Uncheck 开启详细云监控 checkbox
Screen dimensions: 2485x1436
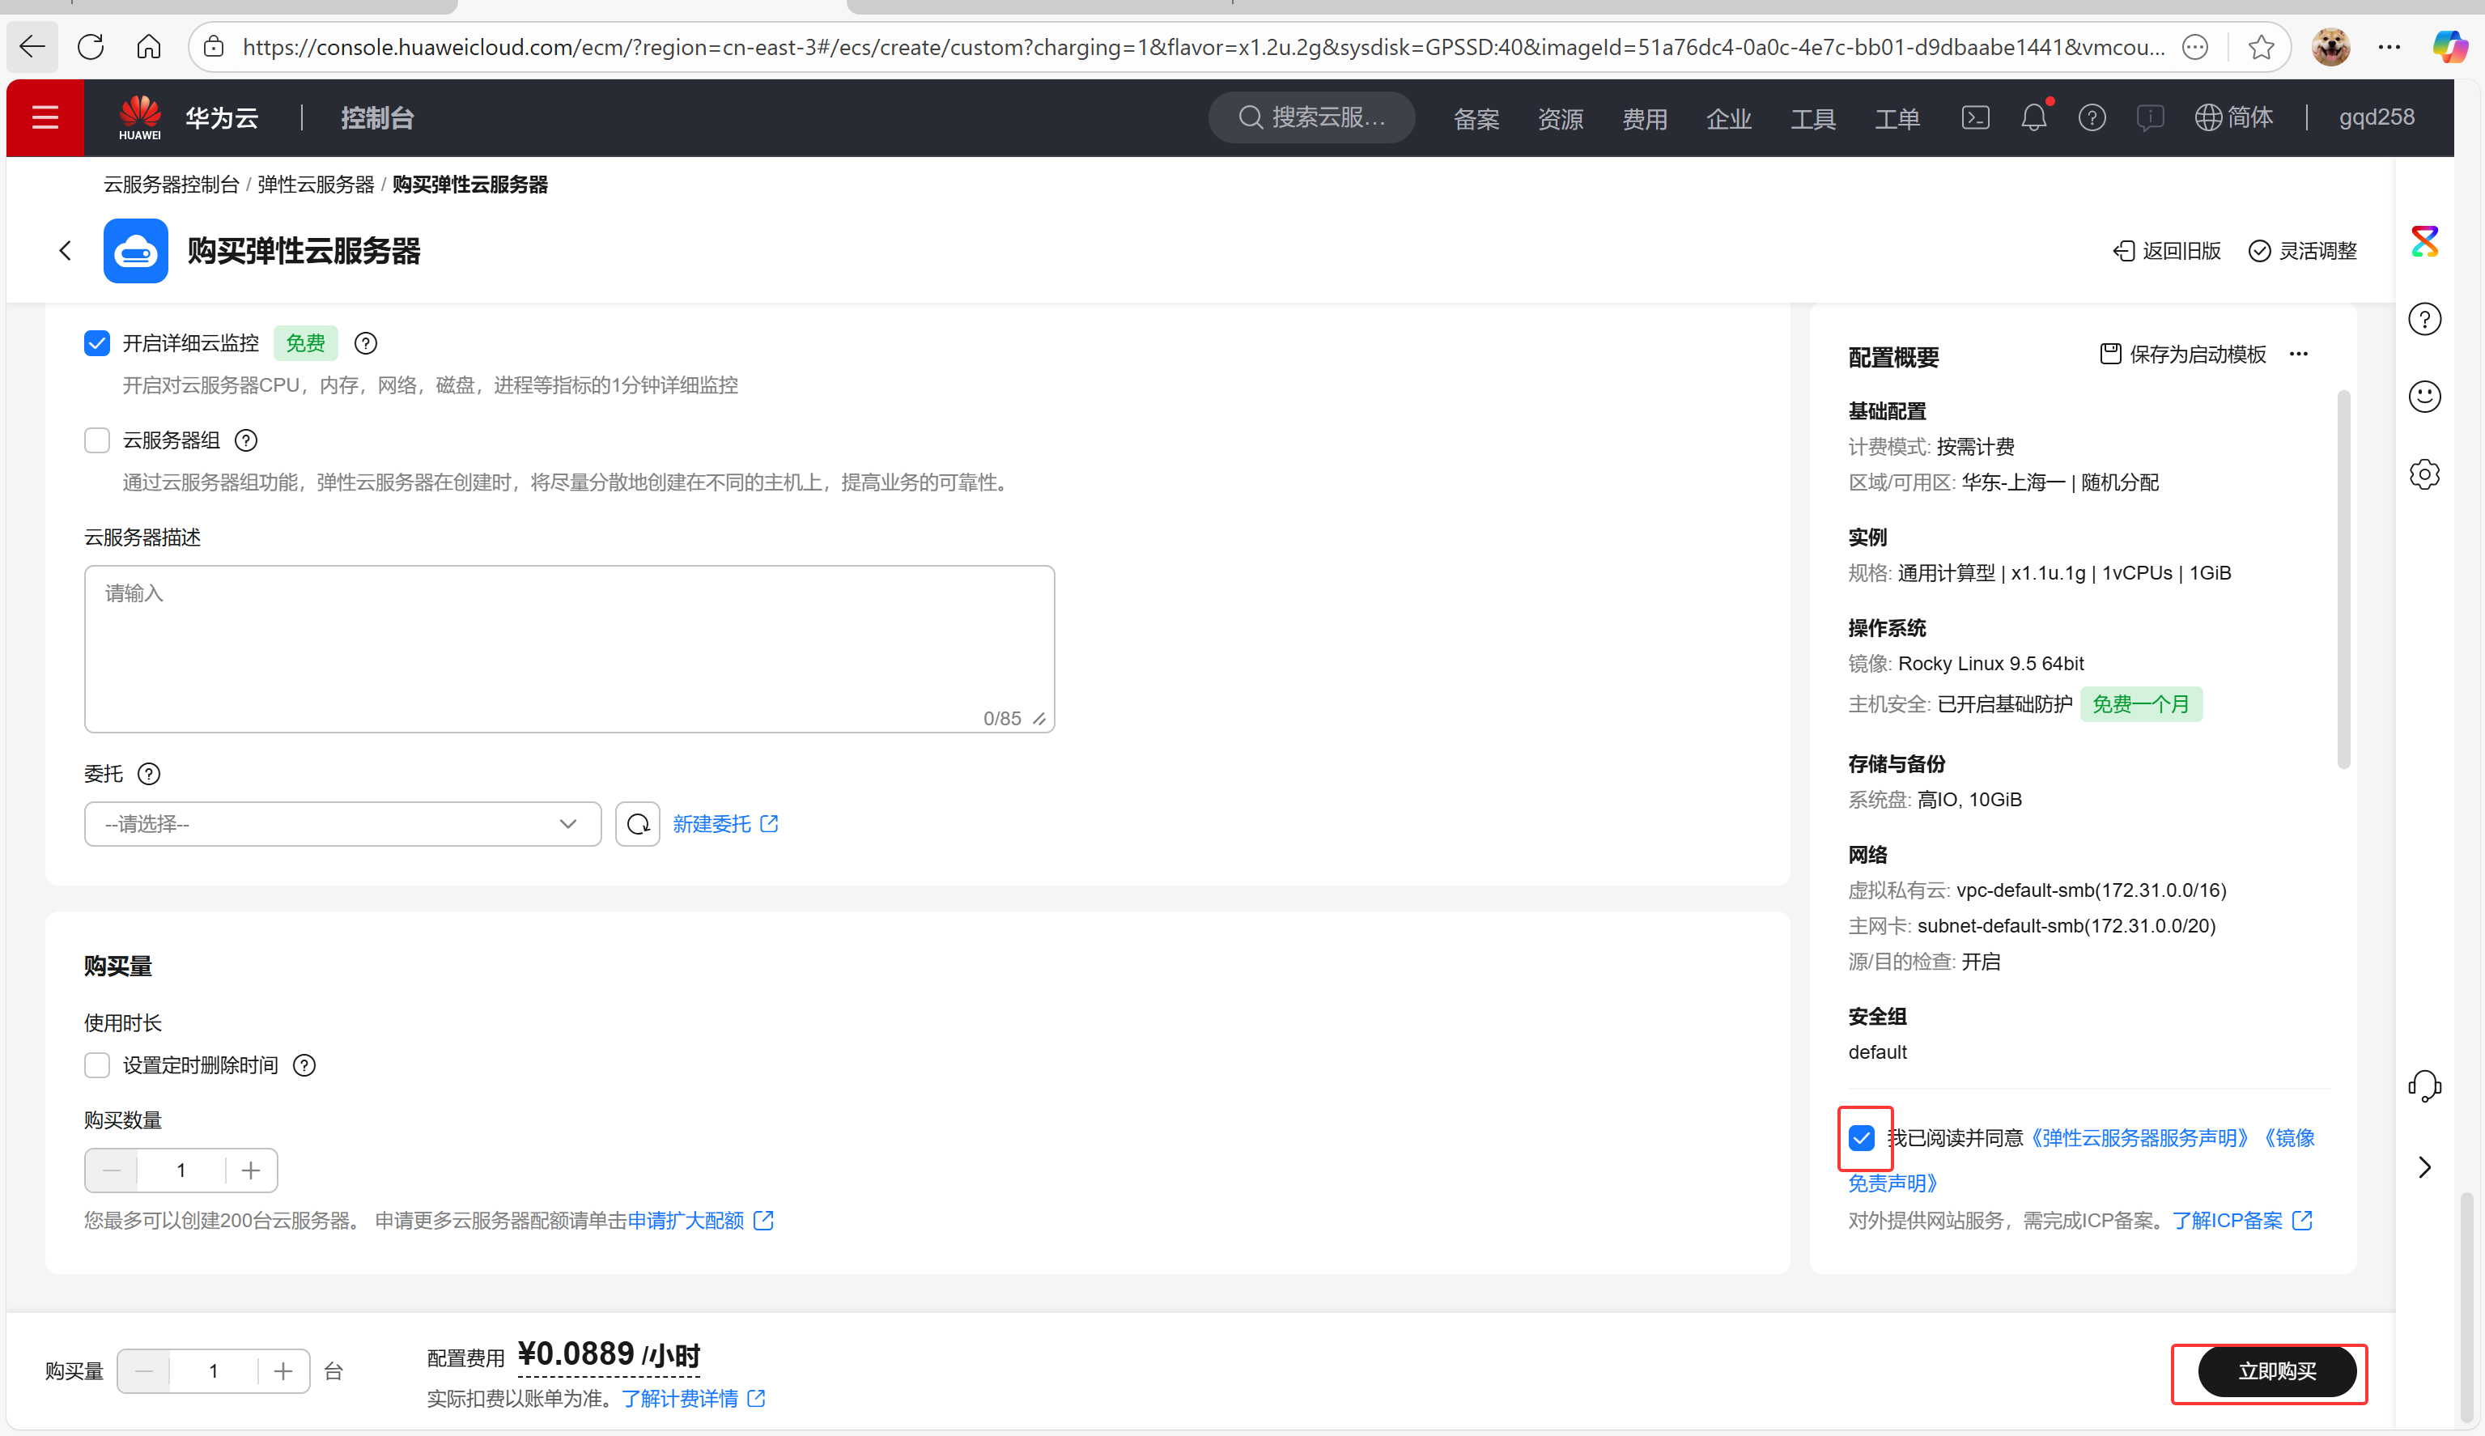click(96, 343)
